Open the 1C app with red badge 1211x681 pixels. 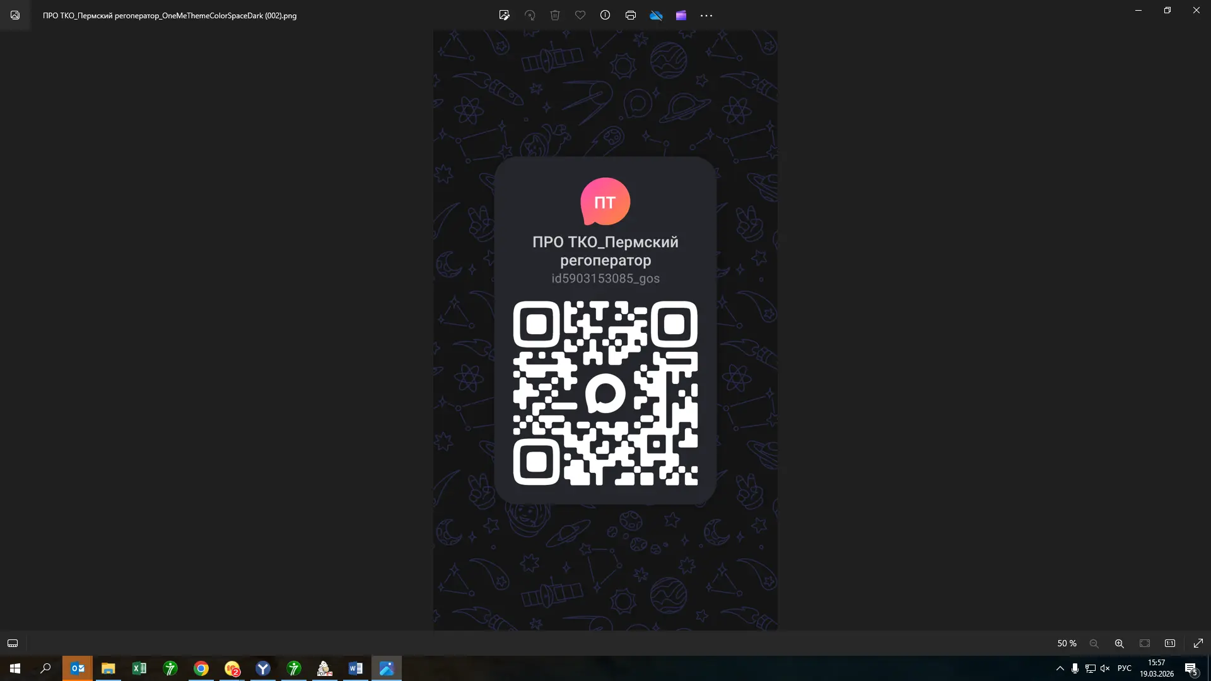coord(232,668)
